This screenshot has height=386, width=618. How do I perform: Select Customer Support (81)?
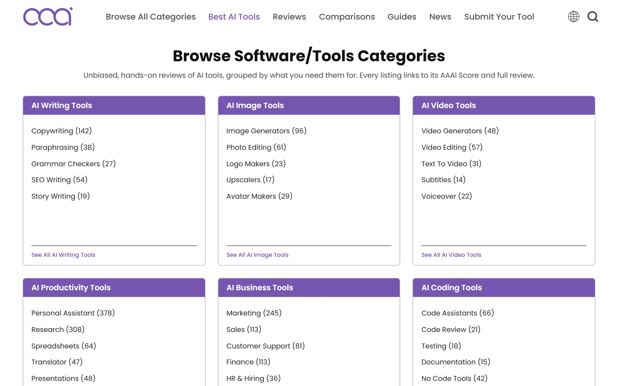tap(265, 346)
